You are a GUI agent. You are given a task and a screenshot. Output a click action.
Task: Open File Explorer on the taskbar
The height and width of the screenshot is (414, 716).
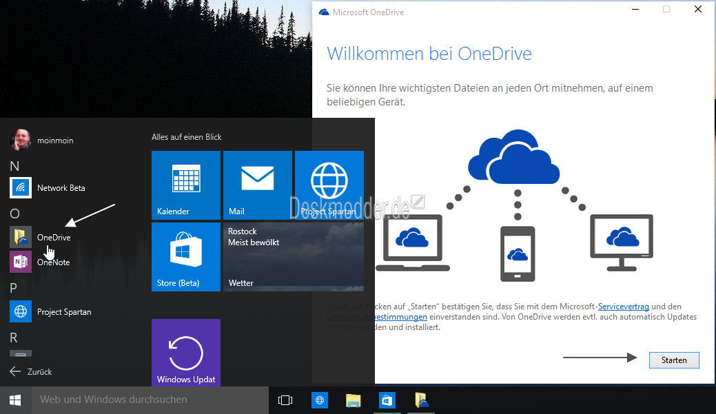[x=353, y=400]
